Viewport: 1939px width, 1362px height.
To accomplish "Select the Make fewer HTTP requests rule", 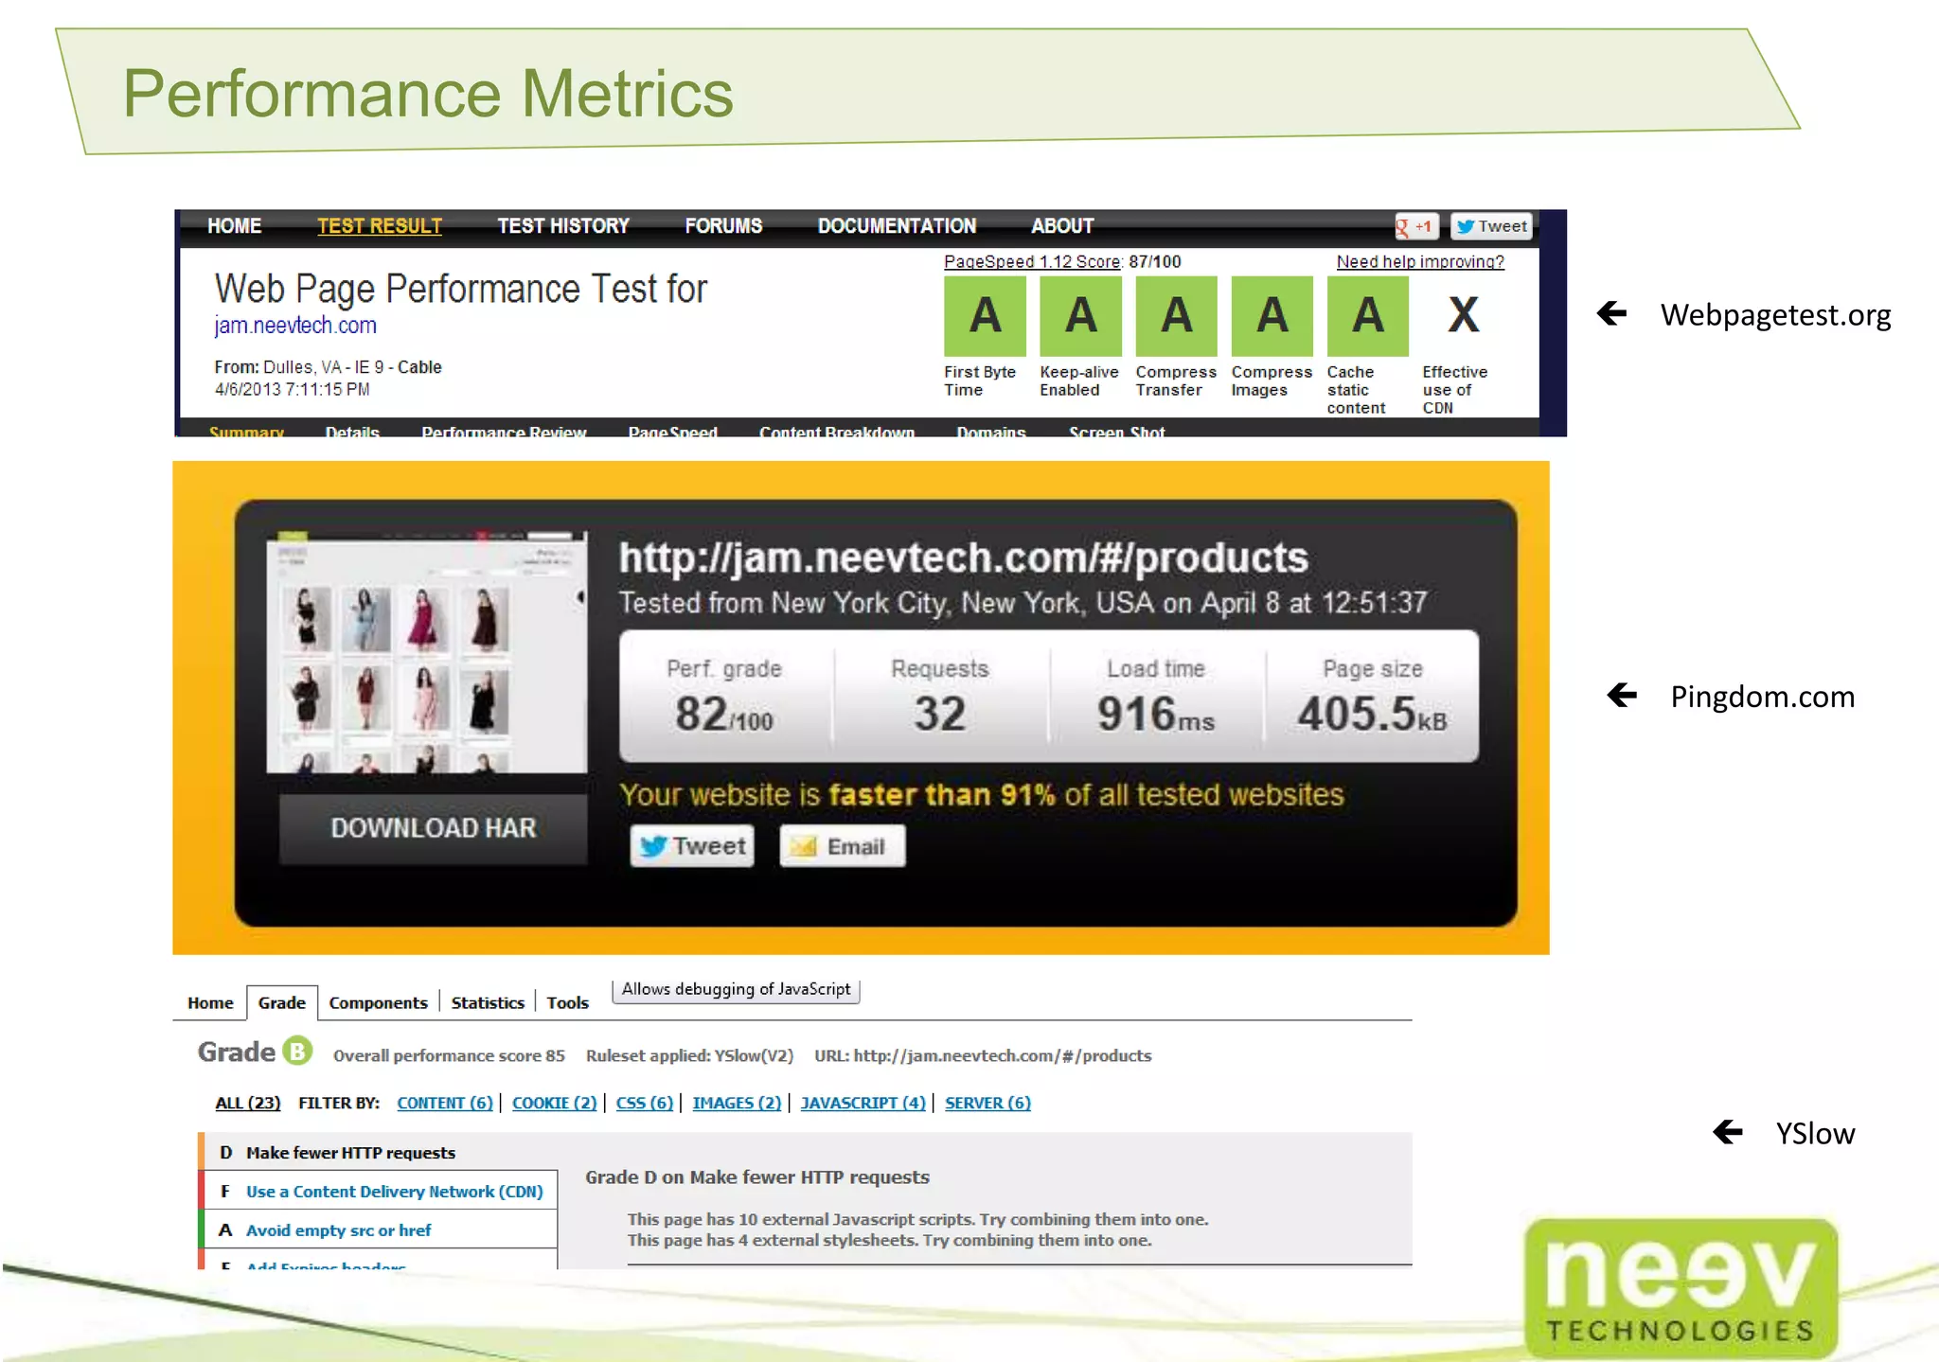I will [350, 1153].
